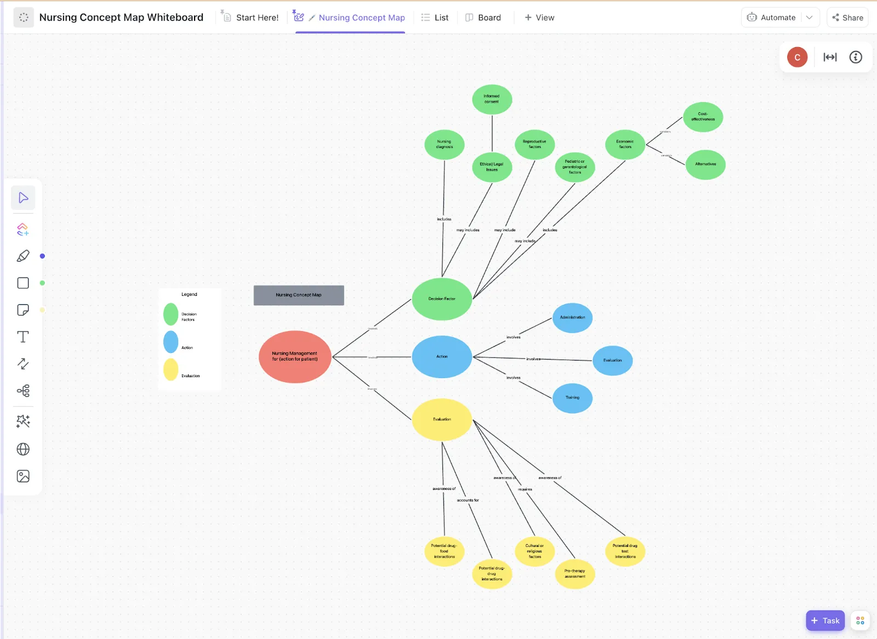Select the small blue Evaluation node
This screenshot has height=639, width=877.
(613, 361)
